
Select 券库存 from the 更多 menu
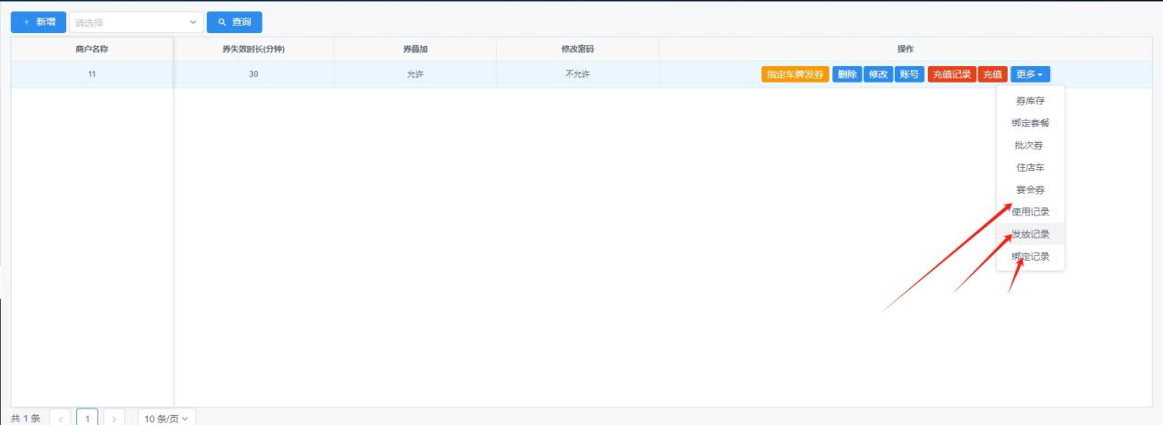pos(1030,101)
